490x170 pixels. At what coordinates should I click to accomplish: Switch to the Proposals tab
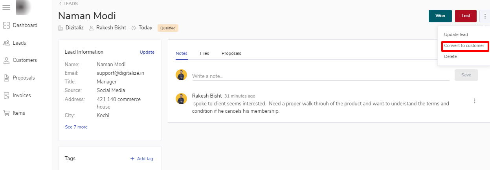231,53
